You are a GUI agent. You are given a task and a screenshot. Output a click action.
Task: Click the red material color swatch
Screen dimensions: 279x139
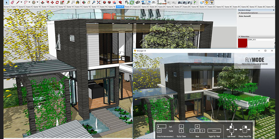pyautogui.click(x=242, y=43)
